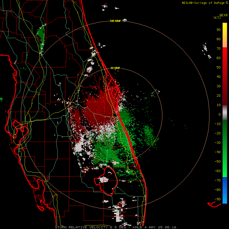Click the -80 value on velocity scale
Image resolution: width=229 pixels, height=229 pixels.
[218, 190]
